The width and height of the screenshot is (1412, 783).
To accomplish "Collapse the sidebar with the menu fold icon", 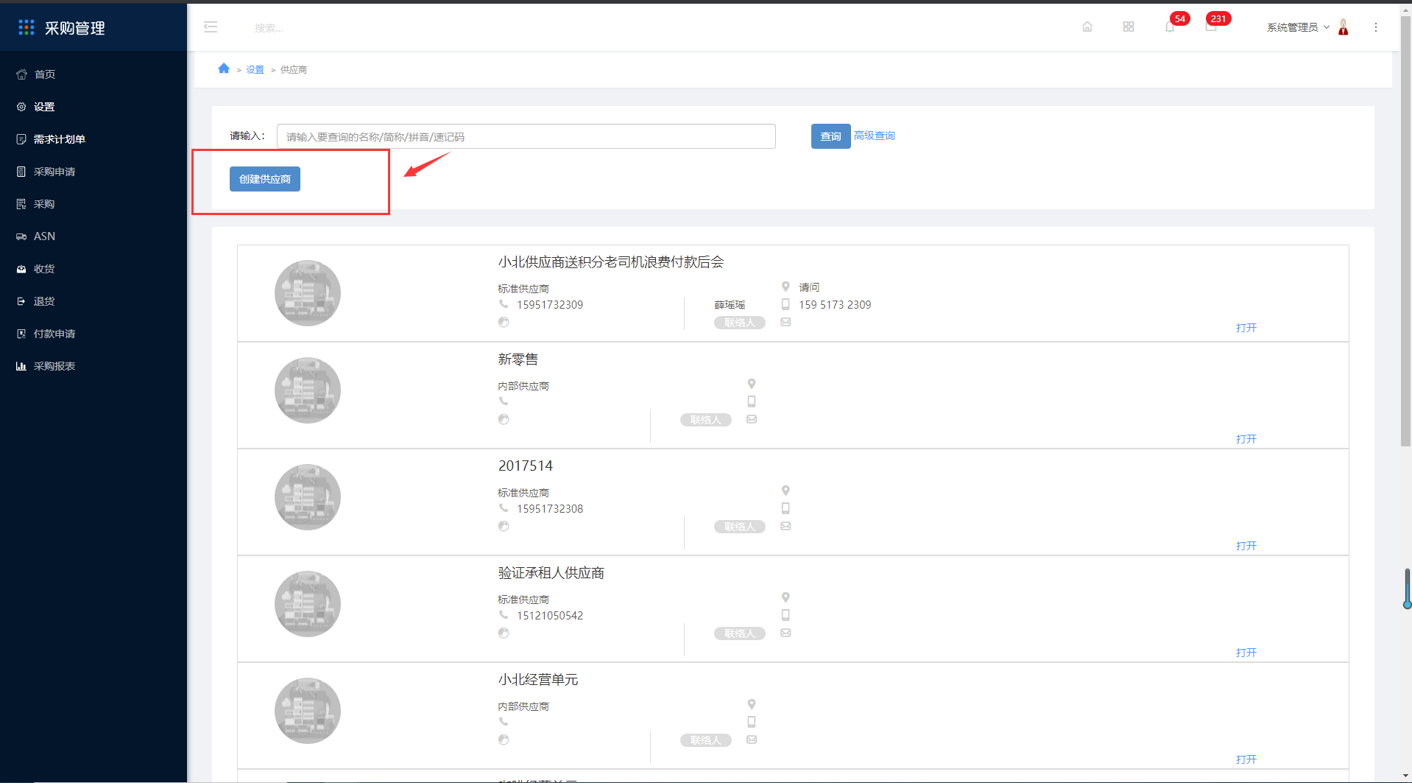I will (x=211, y=27).
